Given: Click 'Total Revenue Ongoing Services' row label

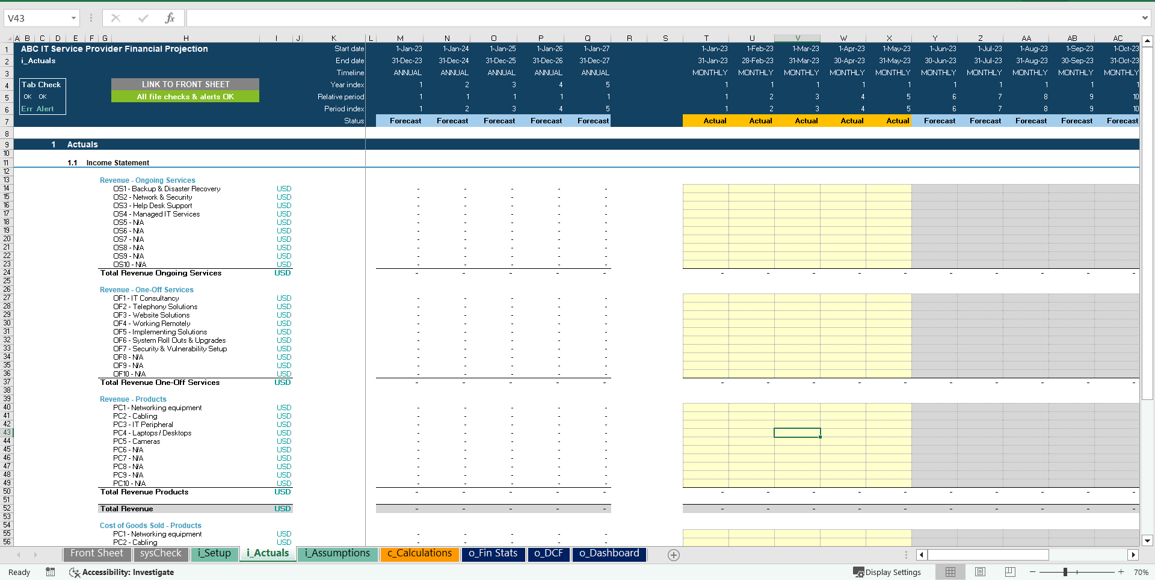Looking at the screenshot, I should (x=161, y=273).
